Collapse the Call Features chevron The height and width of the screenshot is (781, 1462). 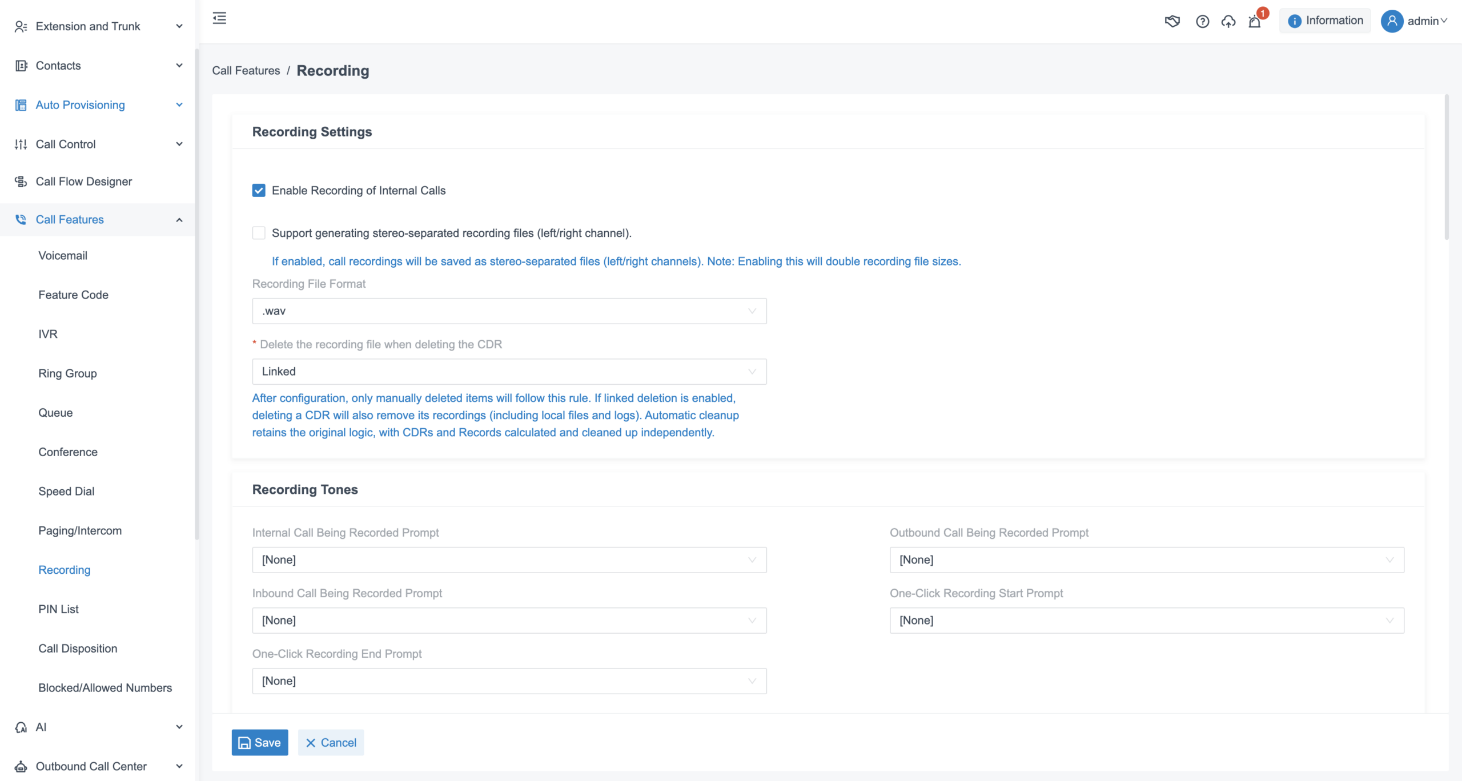coord(179,220)
